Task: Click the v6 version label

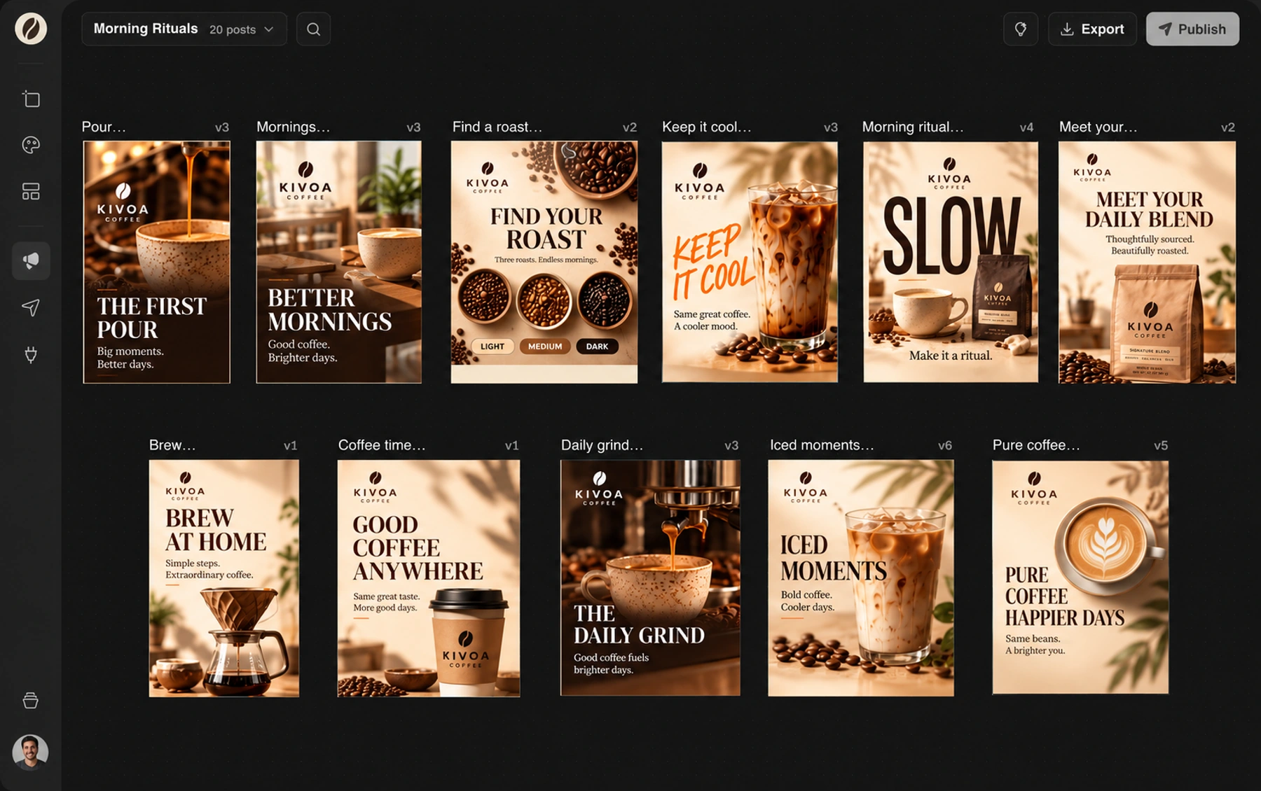Action: [x=945, y=445]
